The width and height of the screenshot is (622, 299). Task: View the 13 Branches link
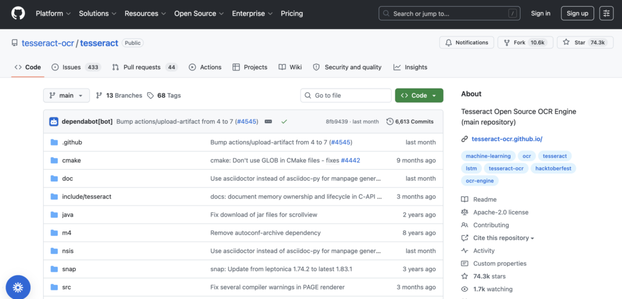coord(119,95)
